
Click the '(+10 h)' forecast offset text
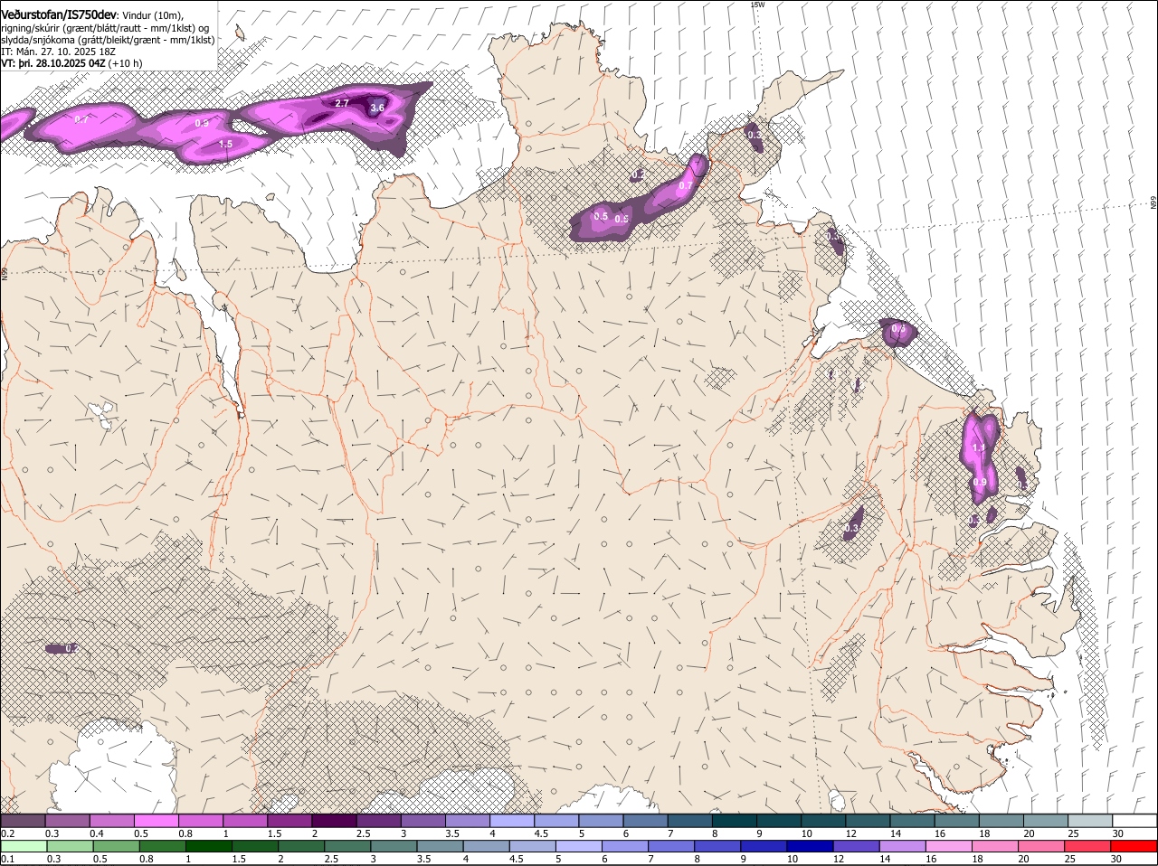pos(125,63)
